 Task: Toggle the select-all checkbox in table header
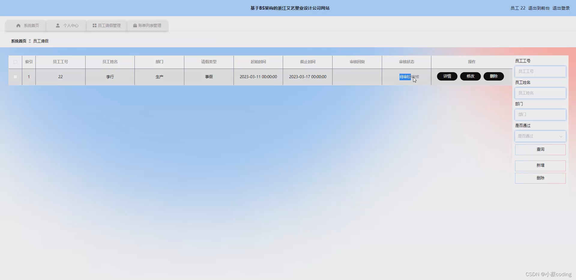pyautogui.click(x=15, y=62)
